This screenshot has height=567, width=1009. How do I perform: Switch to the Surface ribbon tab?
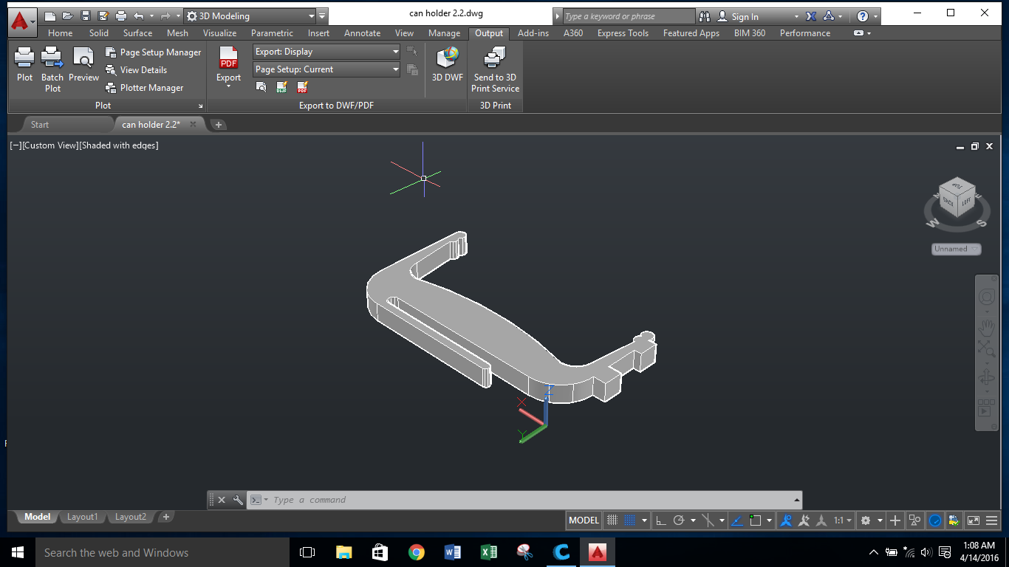pos(137,33)
